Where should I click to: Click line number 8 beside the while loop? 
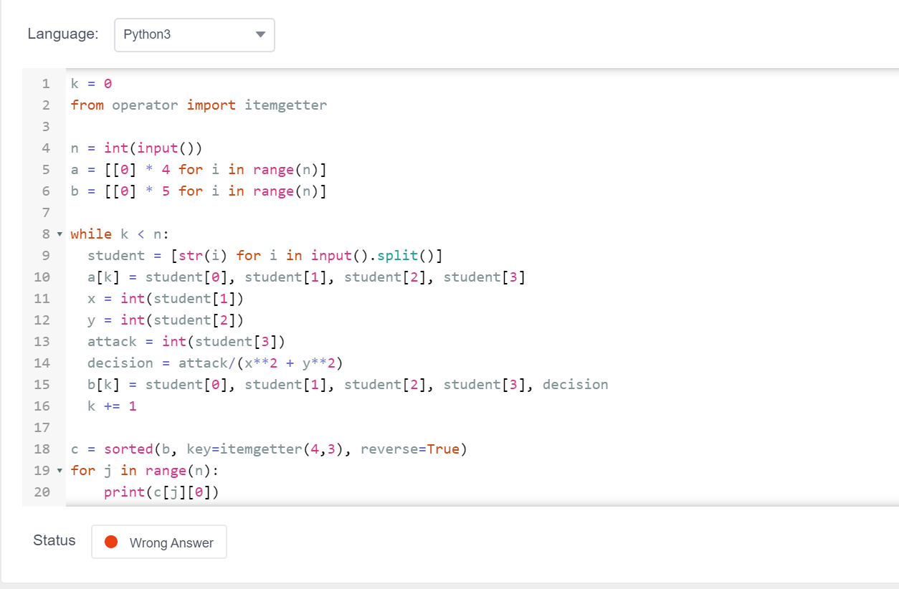pos(45,234)
